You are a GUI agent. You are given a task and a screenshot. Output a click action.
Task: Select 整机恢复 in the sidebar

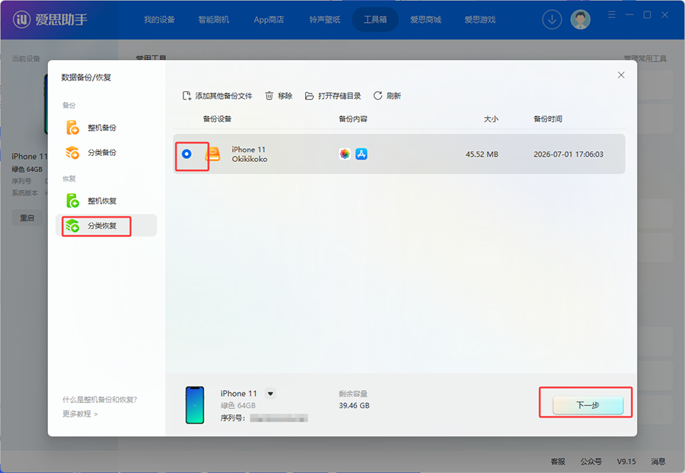106,201
